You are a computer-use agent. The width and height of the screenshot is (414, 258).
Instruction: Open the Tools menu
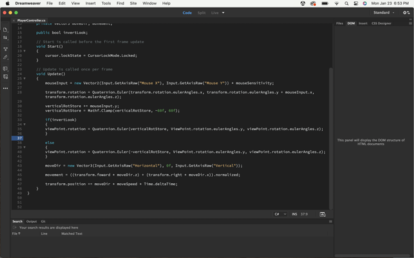coord(106,3)
